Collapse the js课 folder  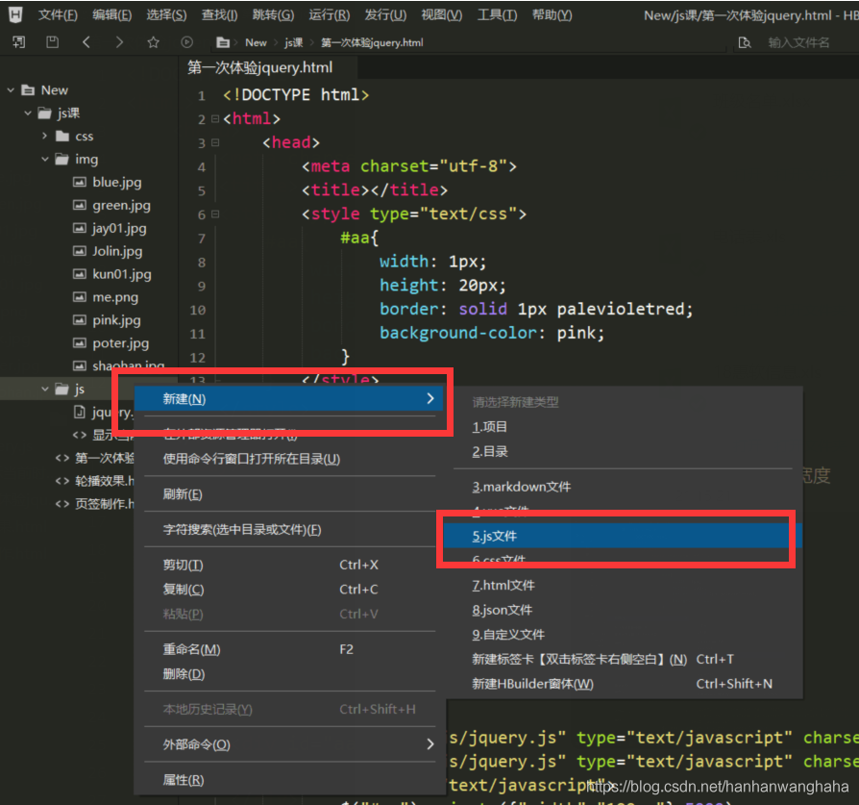28,113
